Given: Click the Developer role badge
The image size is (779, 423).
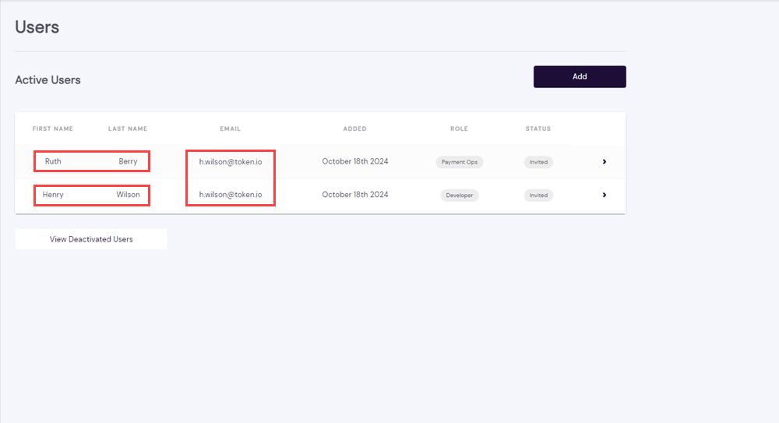Looking at the screenshot, I should pos(459,195).
